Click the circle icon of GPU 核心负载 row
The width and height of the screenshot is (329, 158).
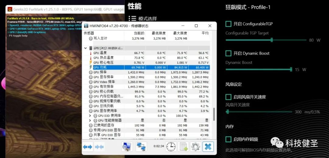pyautogui.click(x=91, y=91)
